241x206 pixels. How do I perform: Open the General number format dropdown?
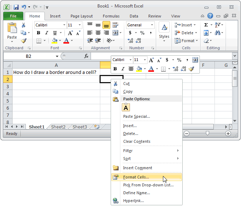152,25
